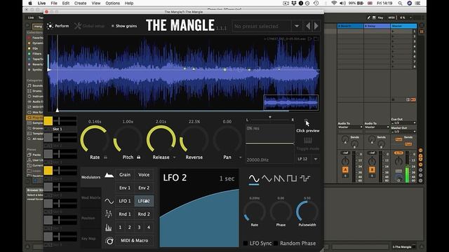Select the Voice modulator button

coord(144,174)
